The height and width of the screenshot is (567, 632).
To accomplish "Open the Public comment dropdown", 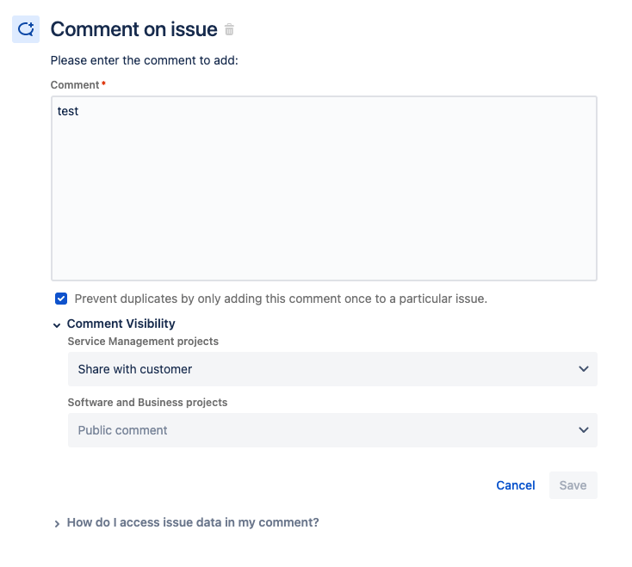I will (x=332, y=430).
